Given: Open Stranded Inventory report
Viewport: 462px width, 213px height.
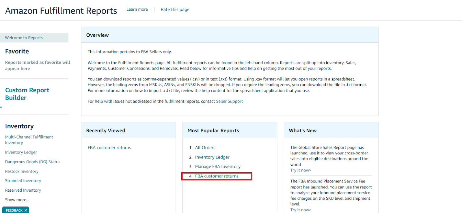Looking at the screenshot, I should coord(23,181).
